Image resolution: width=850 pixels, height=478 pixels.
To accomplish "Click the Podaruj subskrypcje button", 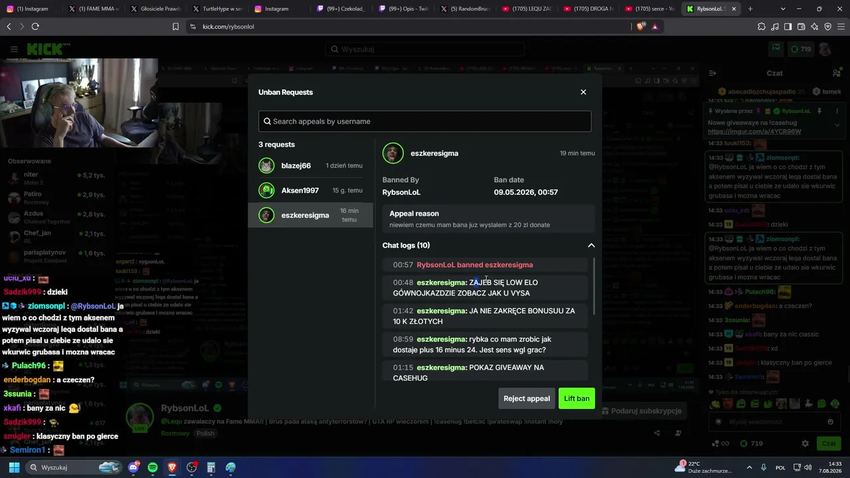I will (642, 411).
